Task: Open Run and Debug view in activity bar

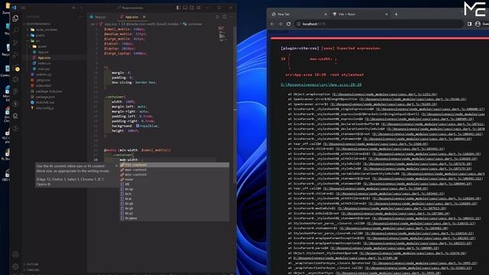Action: pos(15,55)
